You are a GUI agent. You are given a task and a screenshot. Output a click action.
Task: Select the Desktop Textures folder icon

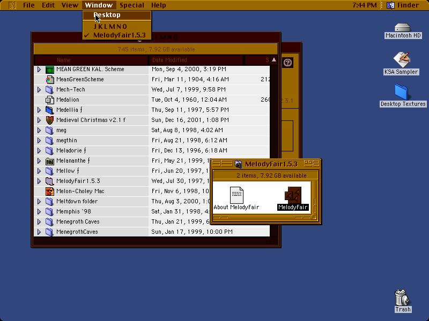[401, 91]
